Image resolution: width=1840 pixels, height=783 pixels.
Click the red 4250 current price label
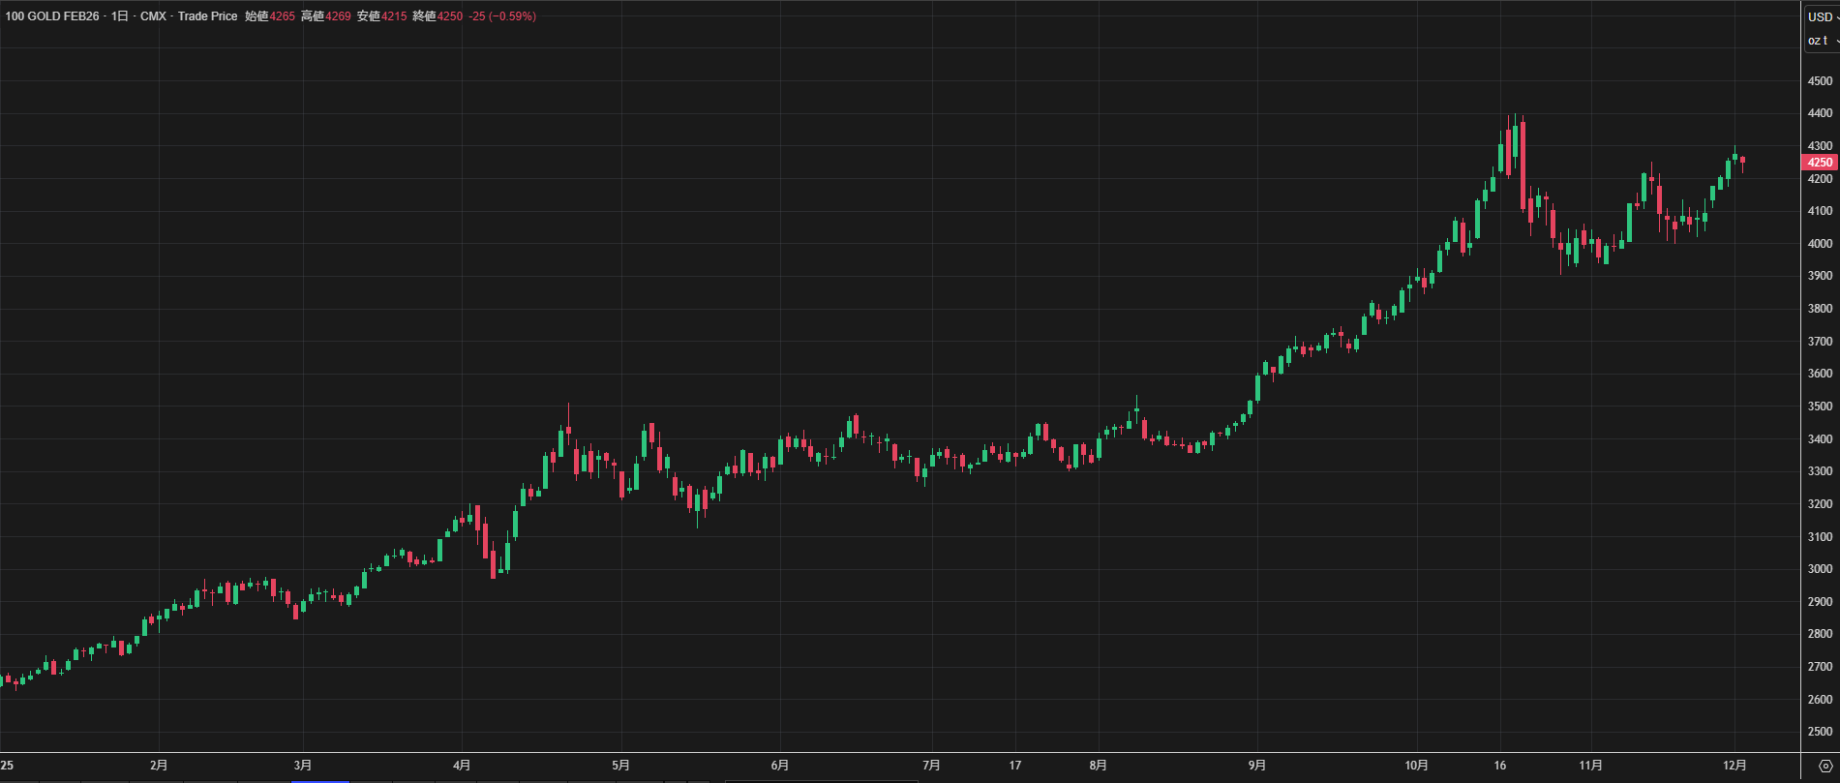(x=1820, y=163)
